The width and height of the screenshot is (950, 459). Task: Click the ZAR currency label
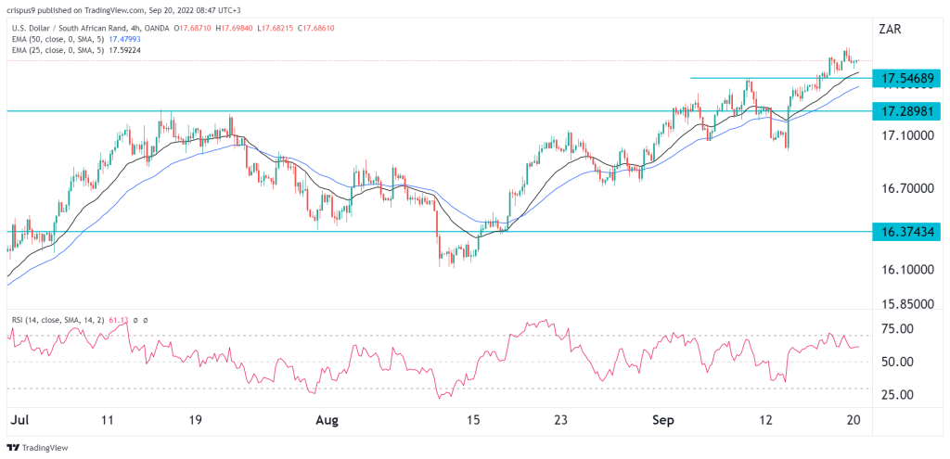[x=892, y=29]
